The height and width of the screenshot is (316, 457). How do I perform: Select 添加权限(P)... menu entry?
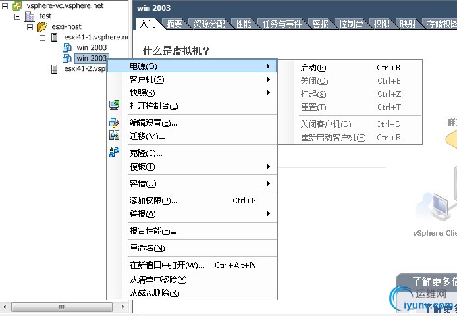192,201
